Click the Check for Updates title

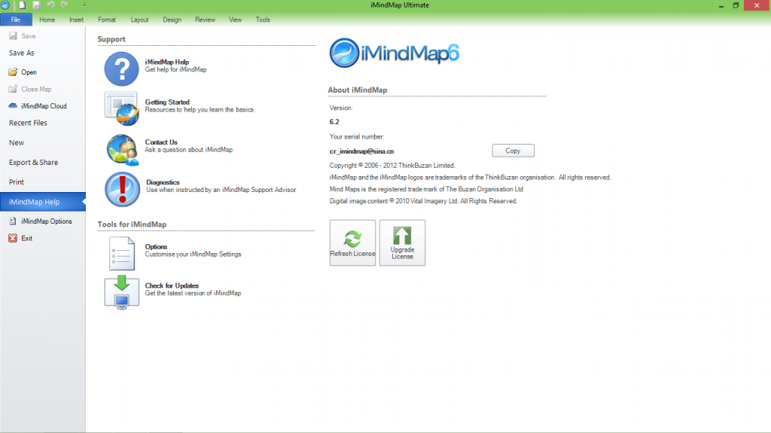pyautogui.click(x=172, y=285)
